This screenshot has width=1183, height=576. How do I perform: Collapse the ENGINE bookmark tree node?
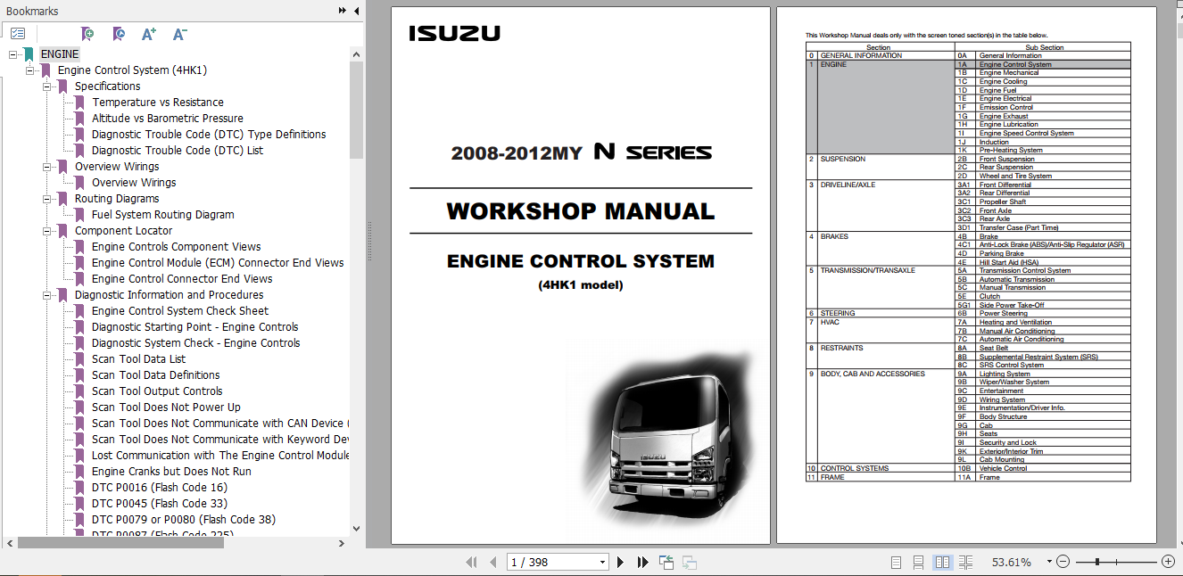coord(13,54)
